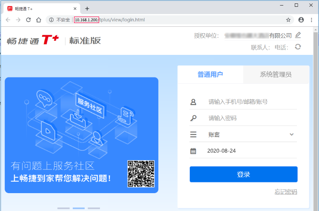Click the refresh icon next to 电话

298,47
